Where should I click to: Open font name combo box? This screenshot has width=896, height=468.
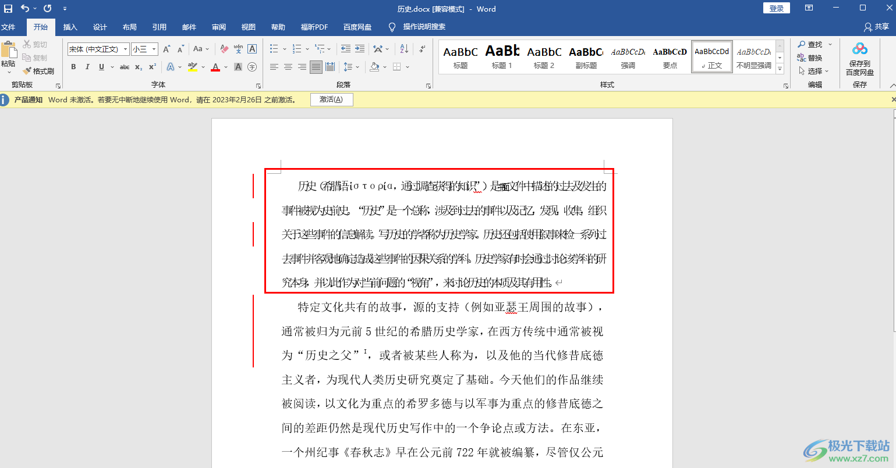pyautogui.click(x=98, y=49)
